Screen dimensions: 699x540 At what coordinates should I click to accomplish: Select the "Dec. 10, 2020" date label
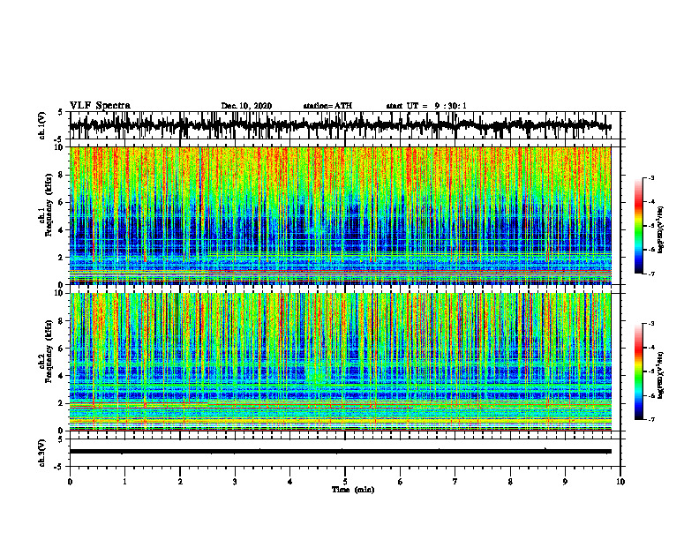coord(246,106)
